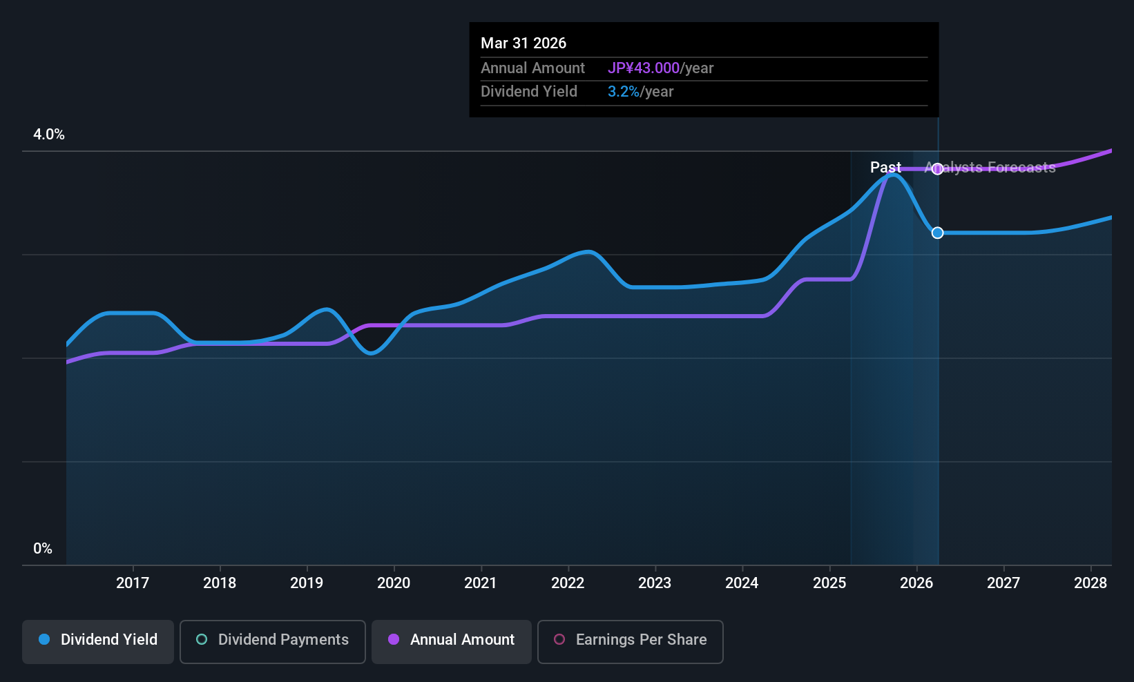Click the teal Dividend Payments circle icon
1134x682 pixels.
click(x=201, y=640)
